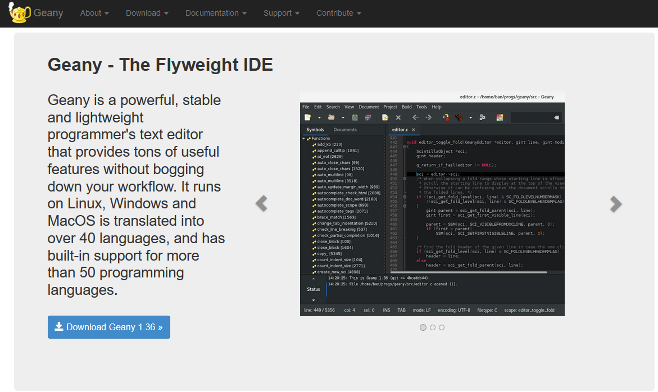Create a new file in Geany's toolbar
This screenshot has height=392, width=658.
(x=307, y=117)
